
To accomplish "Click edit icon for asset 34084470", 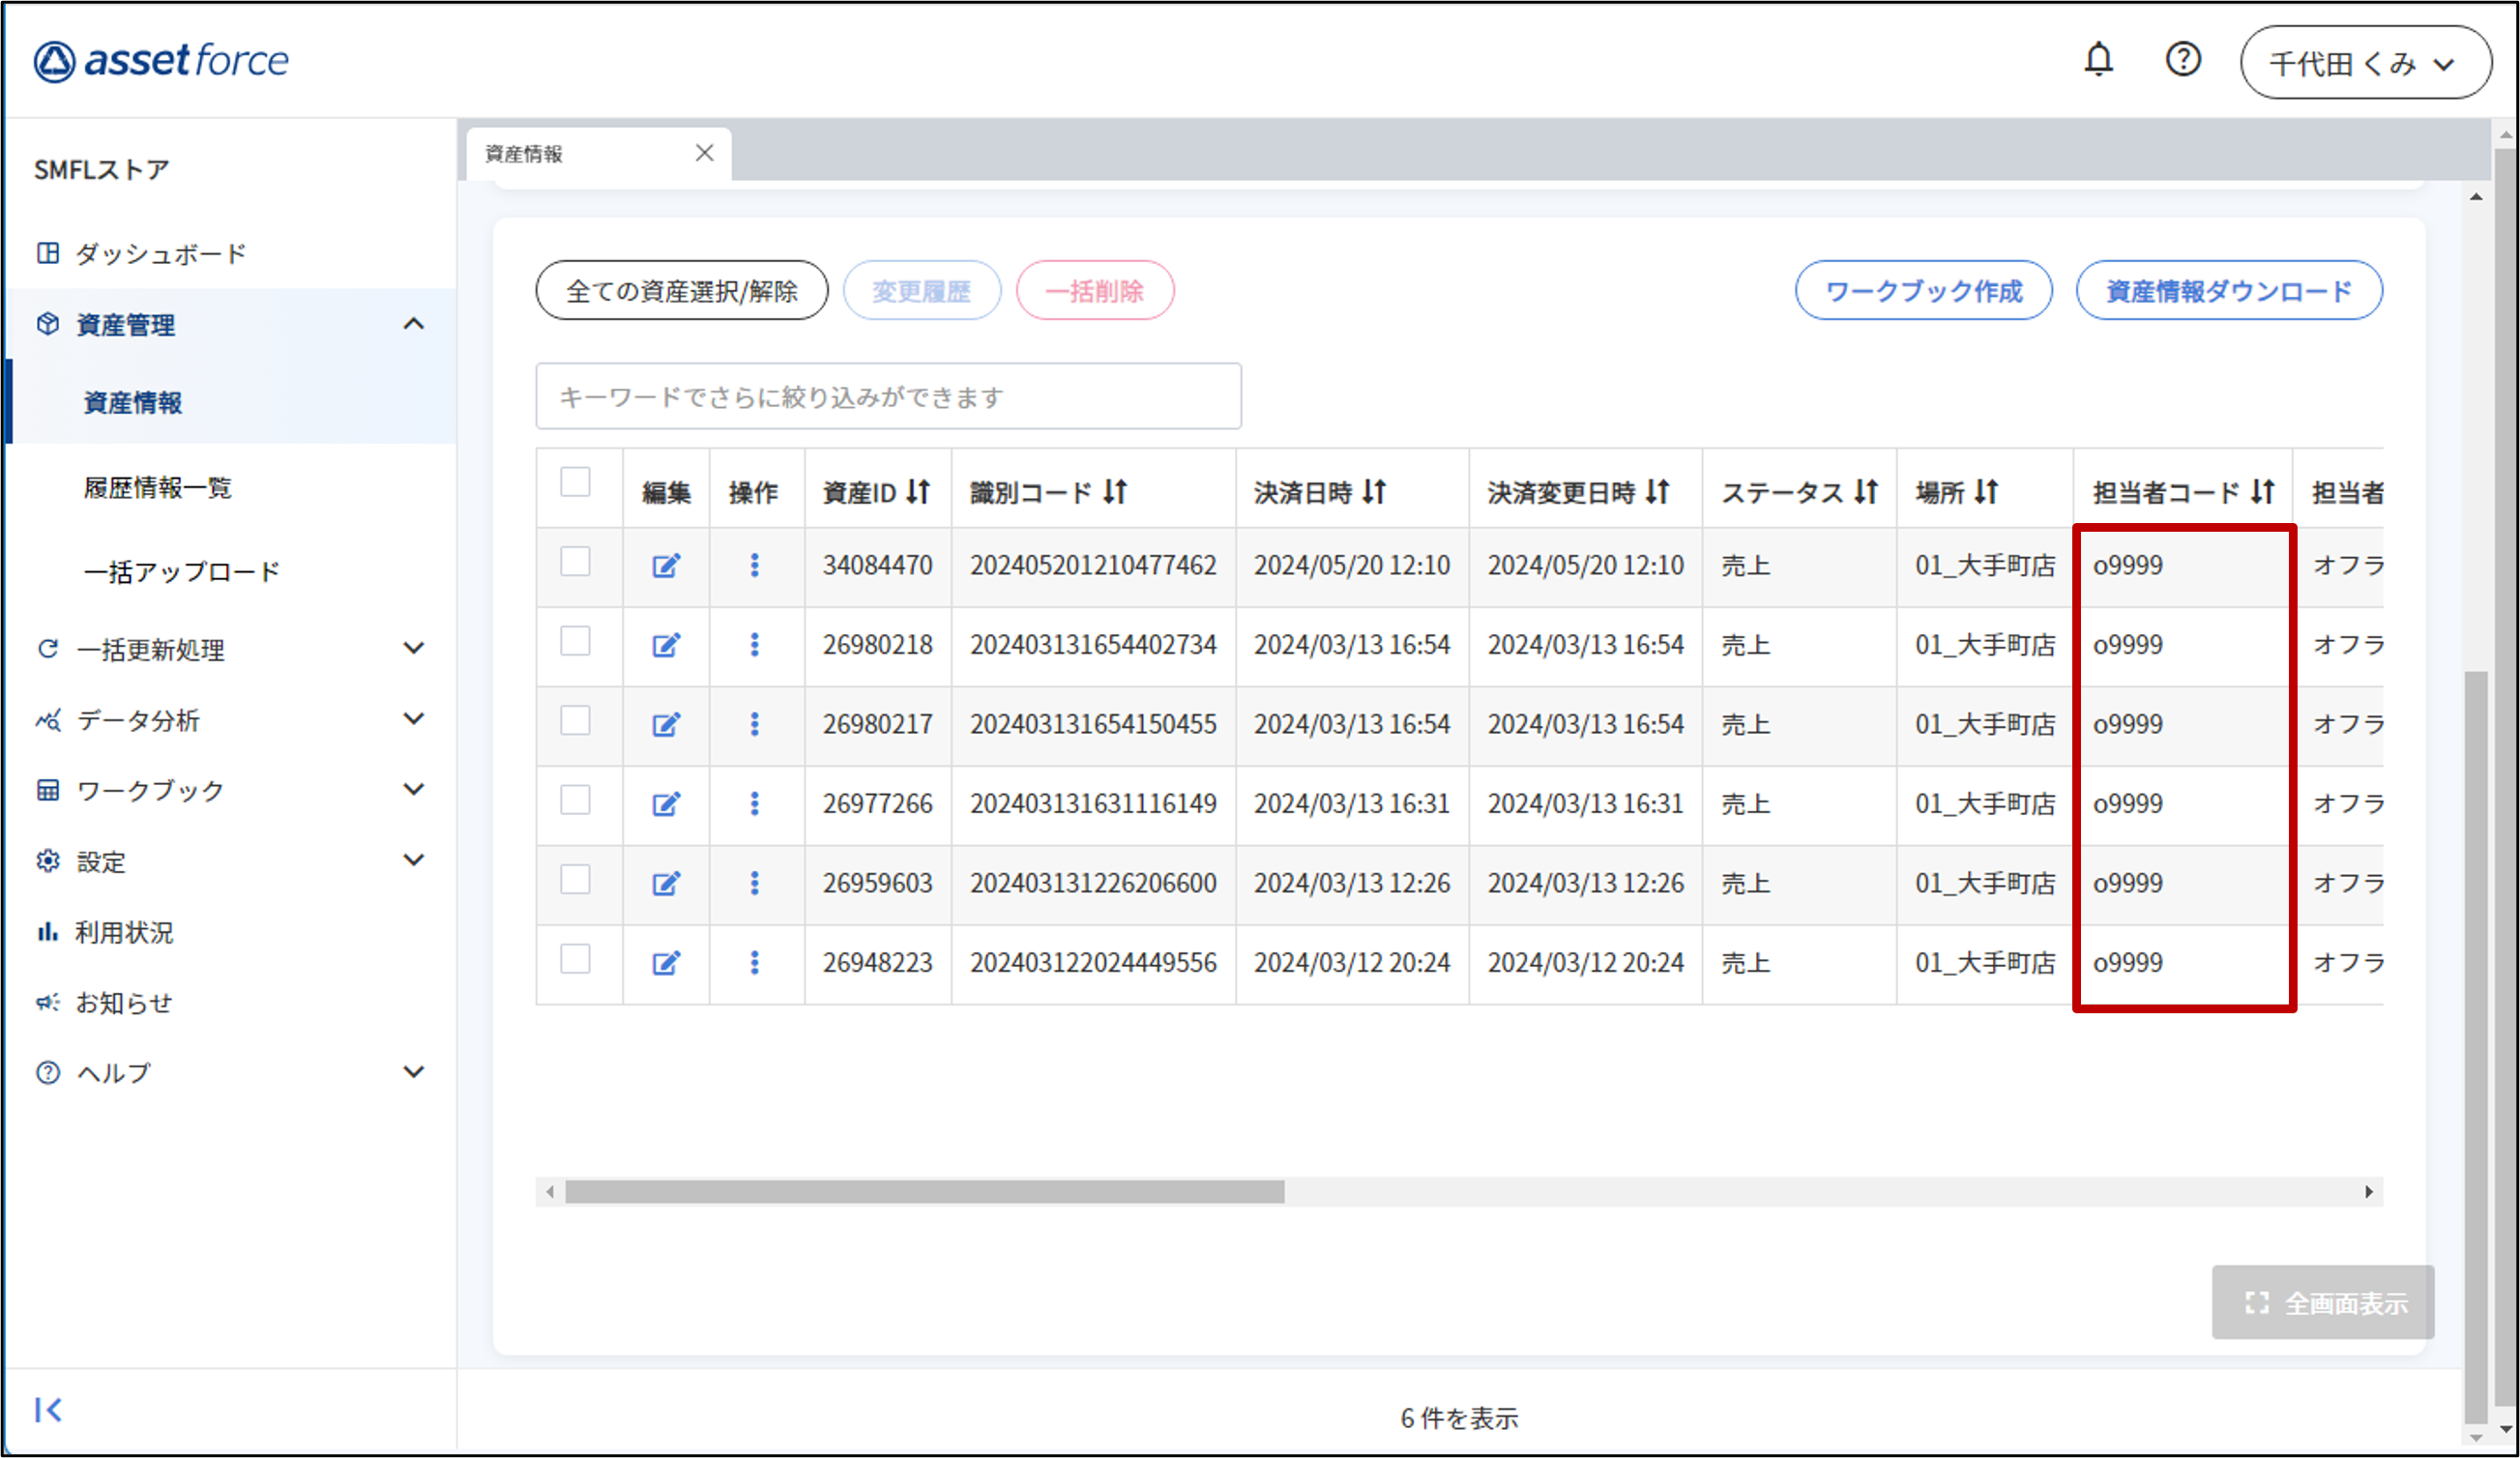I will [x=666, y=566].
